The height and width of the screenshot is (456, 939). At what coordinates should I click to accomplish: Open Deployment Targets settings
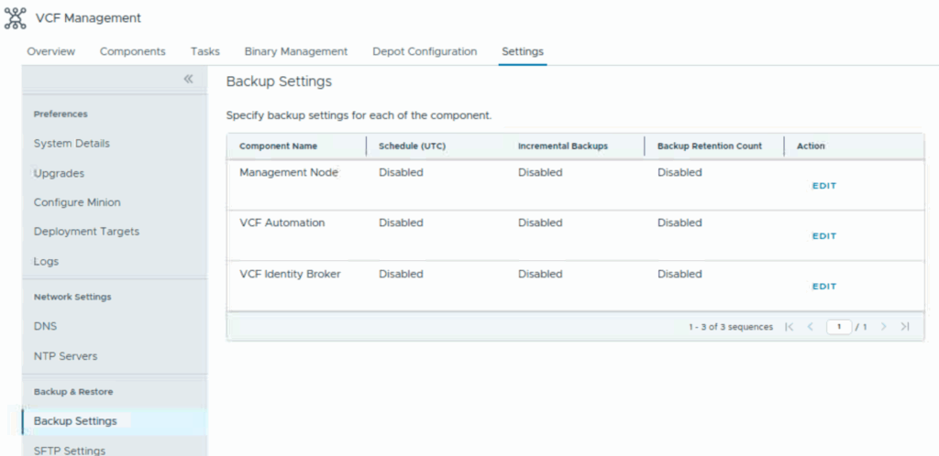coord(86,232)
